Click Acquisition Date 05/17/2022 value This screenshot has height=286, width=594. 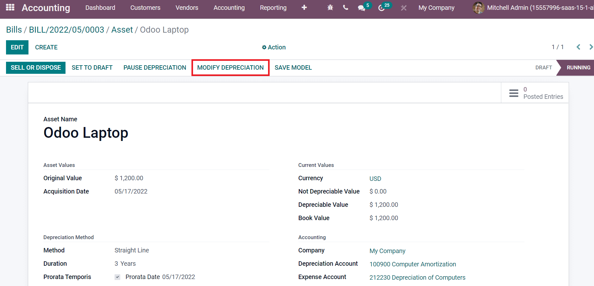pyautogui.click(x=131, y=192)
